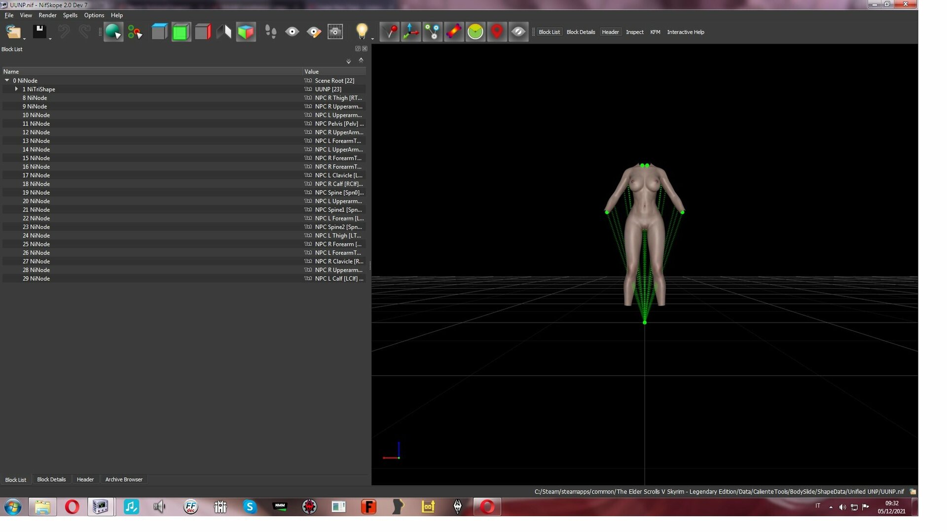Click the redo arrow icon
The height and width of the screenshot is (532, 947).
[x=85, y=32]
